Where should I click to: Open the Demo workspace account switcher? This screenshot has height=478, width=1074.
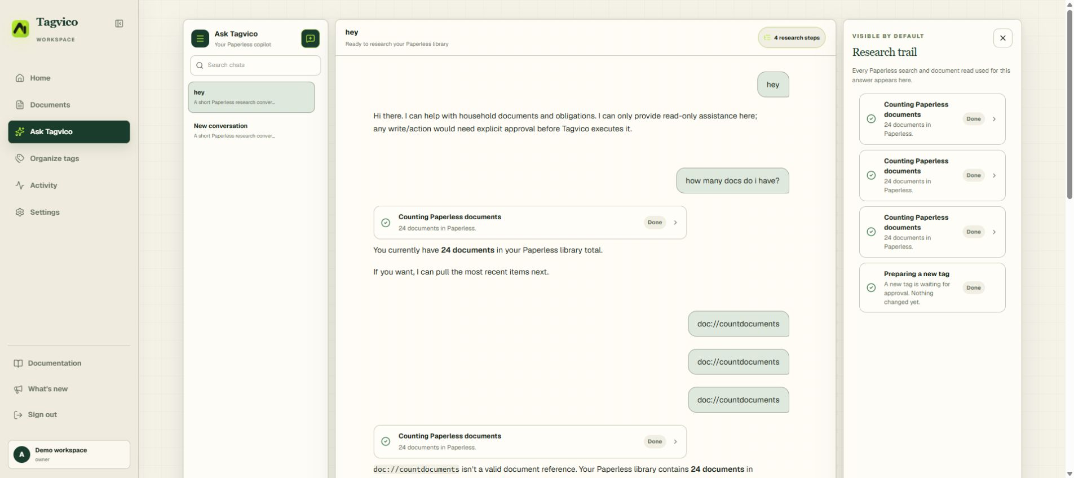(69, 454)
